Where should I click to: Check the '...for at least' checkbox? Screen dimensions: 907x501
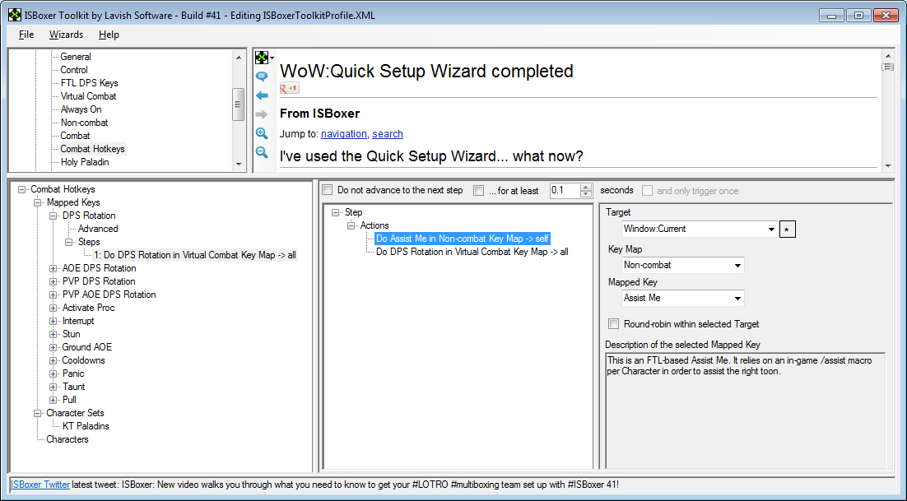[x=478, y=191]
